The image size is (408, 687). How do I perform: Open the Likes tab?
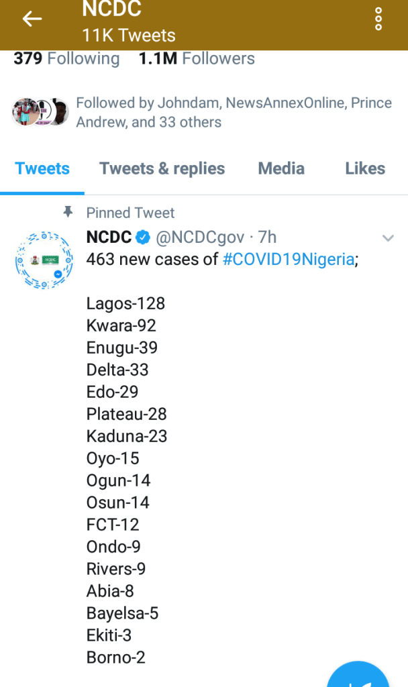coord(365,168)
